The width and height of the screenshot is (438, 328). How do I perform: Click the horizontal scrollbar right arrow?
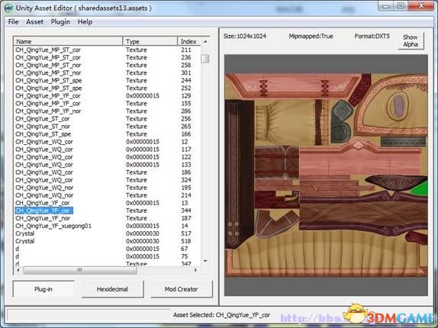pyautogui.click(x=195, y=270)
